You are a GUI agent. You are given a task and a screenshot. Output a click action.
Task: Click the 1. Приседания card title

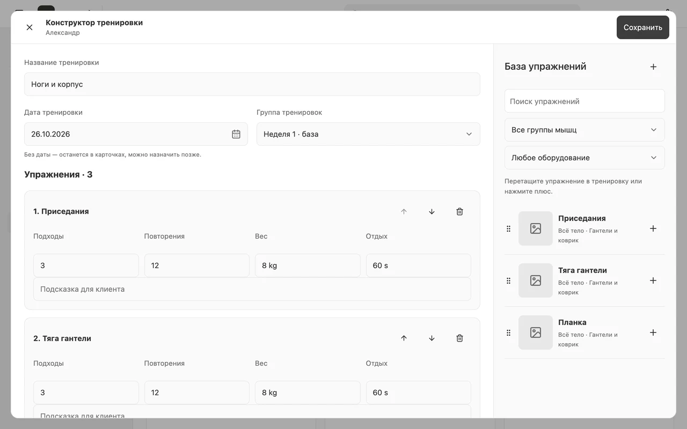[x=61, y=211]
